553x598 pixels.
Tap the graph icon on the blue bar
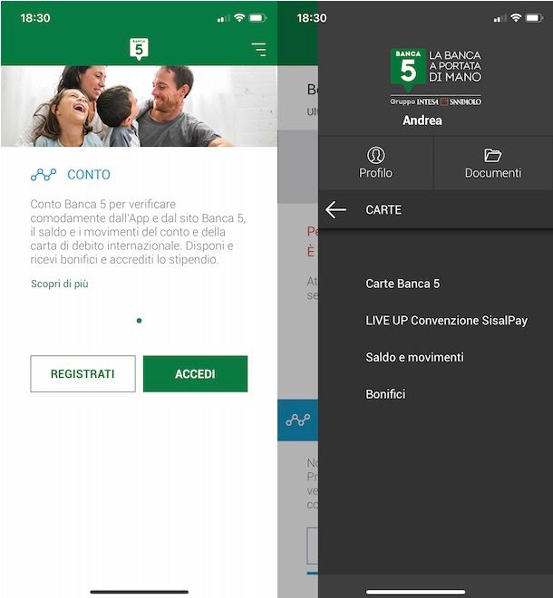298,420
